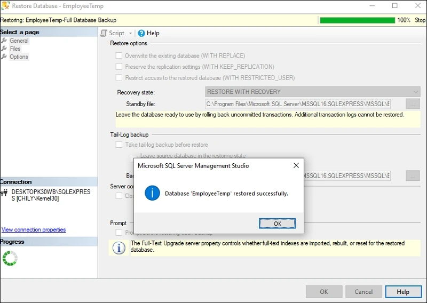
Task: Click the browse button beside Standby file
Action: click(x=413, y=103)
